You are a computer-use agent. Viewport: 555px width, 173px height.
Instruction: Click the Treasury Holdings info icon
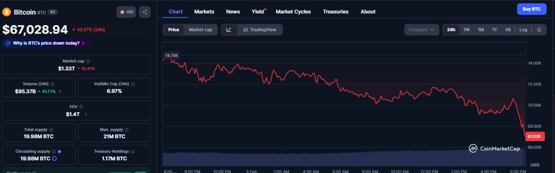[133, 152]
